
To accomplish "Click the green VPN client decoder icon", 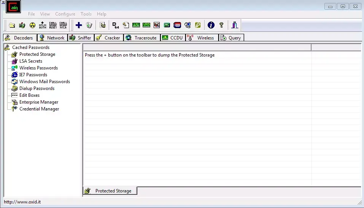I will pyautogui.click(x=146, y=25).
